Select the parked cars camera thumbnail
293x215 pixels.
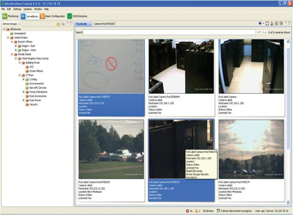(x=111, y=149)
